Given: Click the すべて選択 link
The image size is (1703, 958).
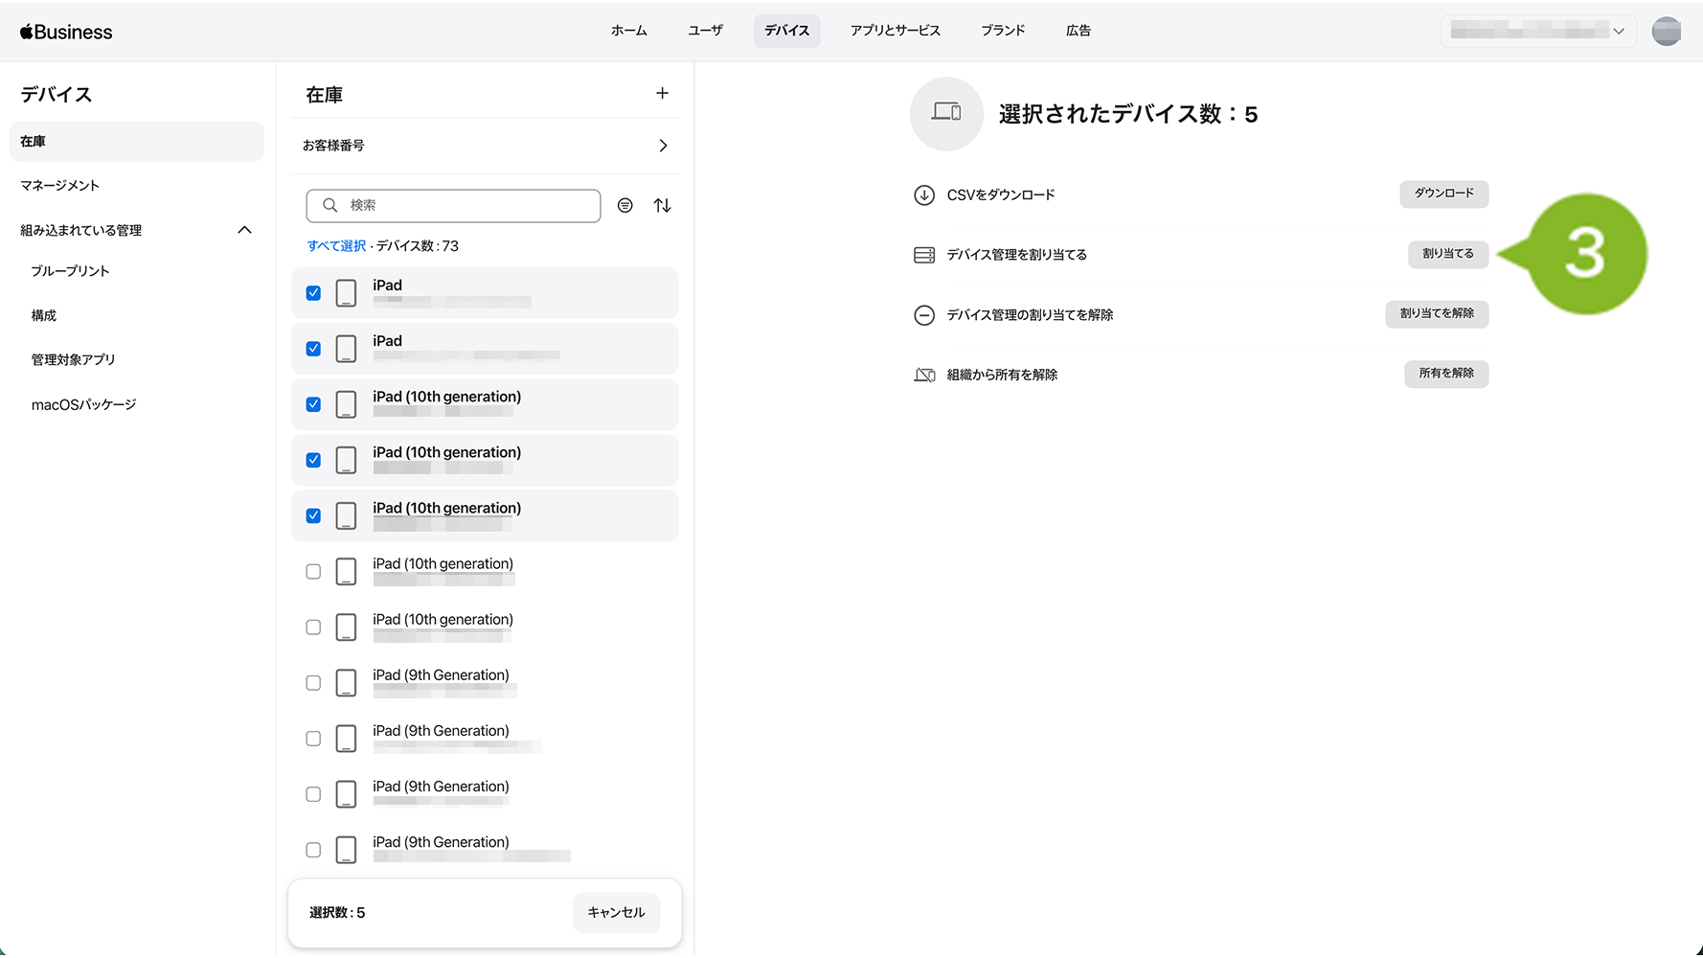Looking at the screenshot, I should [336, 246].
